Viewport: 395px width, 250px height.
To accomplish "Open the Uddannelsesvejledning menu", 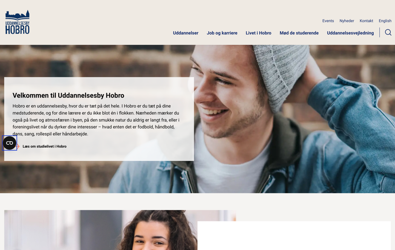I will pos(350,33).
